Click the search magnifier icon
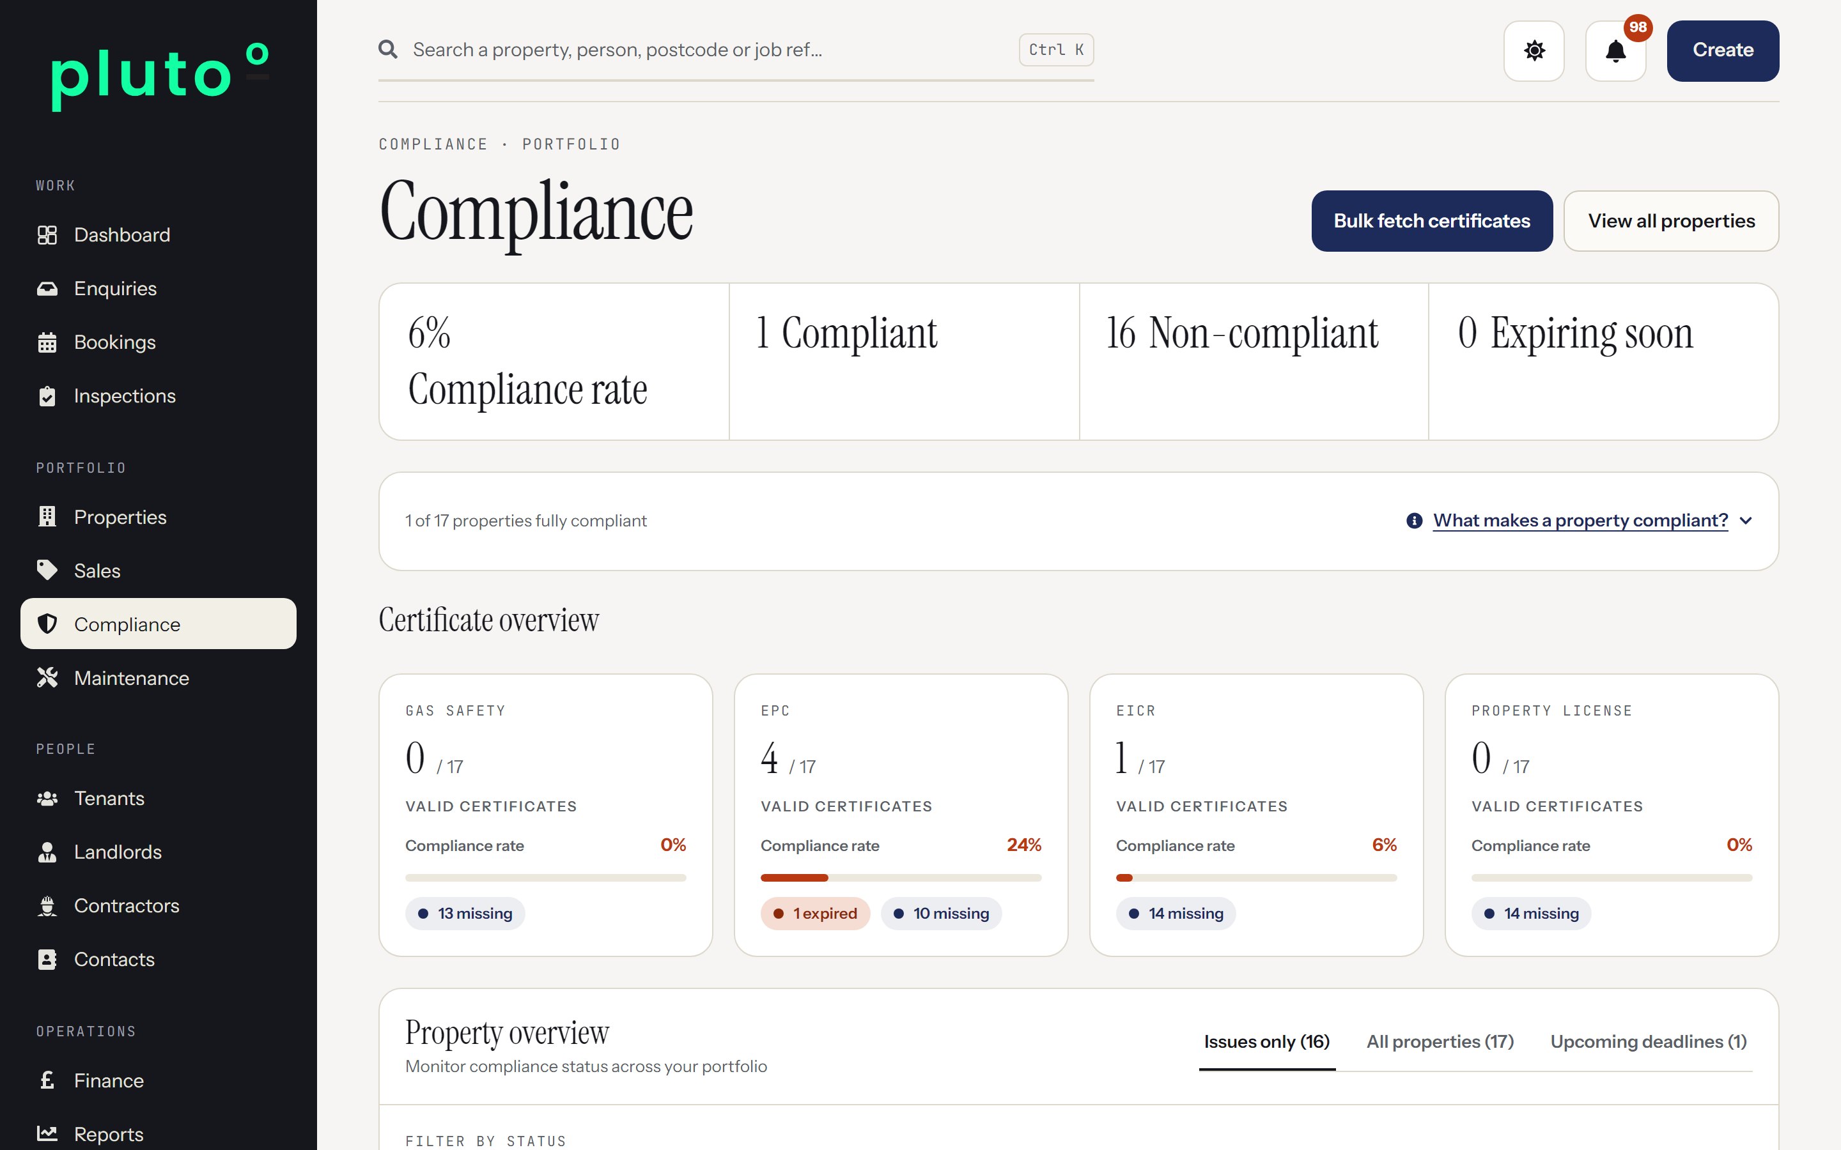Screen dimensions: 1841x1150 click(388, 49)
